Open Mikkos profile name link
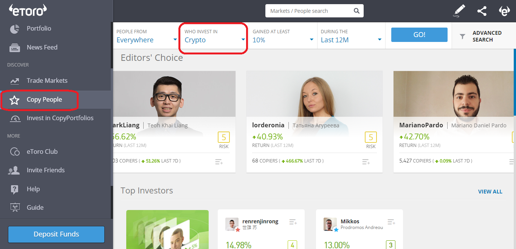Viewport: 516px width, 249px height. tap(350, 221)
